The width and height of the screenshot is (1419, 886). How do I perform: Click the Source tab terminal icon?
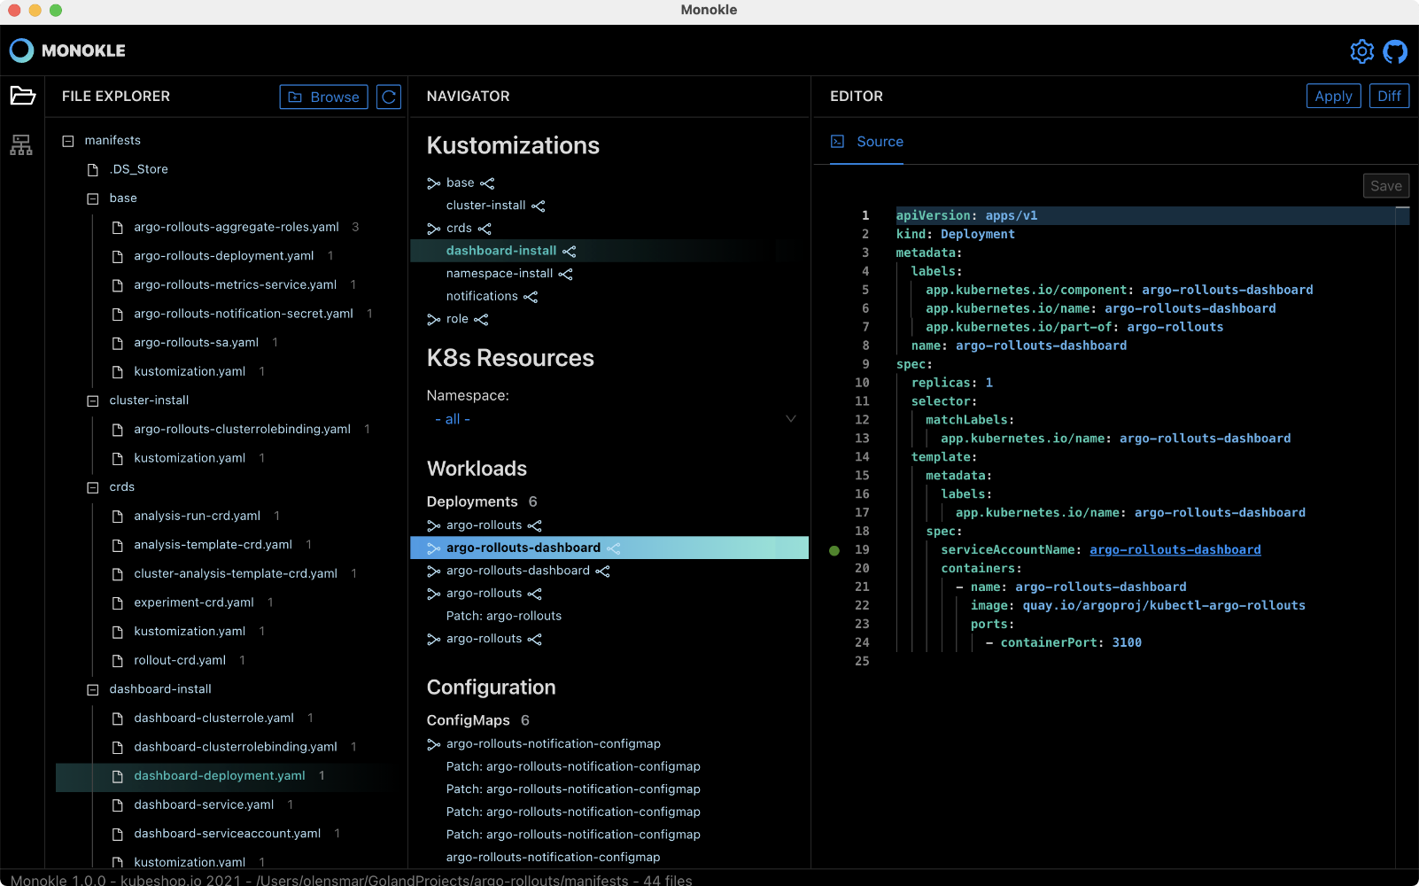tap(837, 142)
